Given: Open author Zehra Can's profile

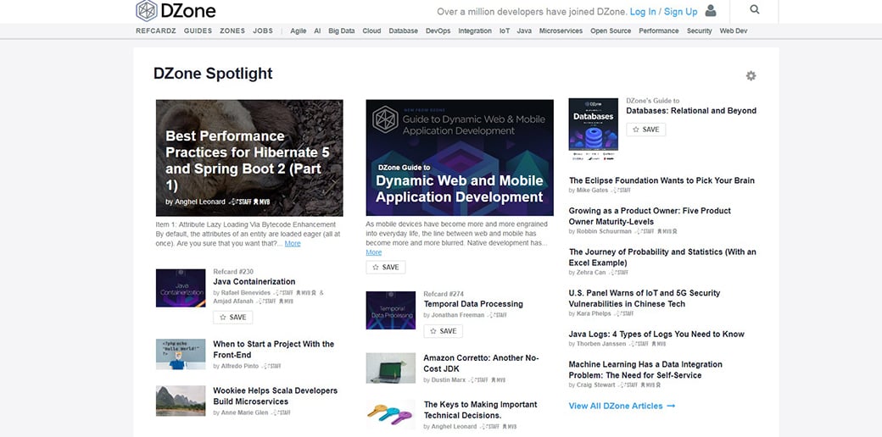Looking at the screenshot, I should point(592,273).
